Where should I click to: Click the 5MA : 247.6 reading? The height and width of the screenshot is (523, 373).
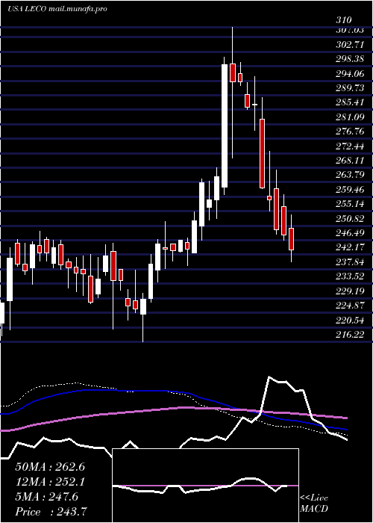(47, 497)
